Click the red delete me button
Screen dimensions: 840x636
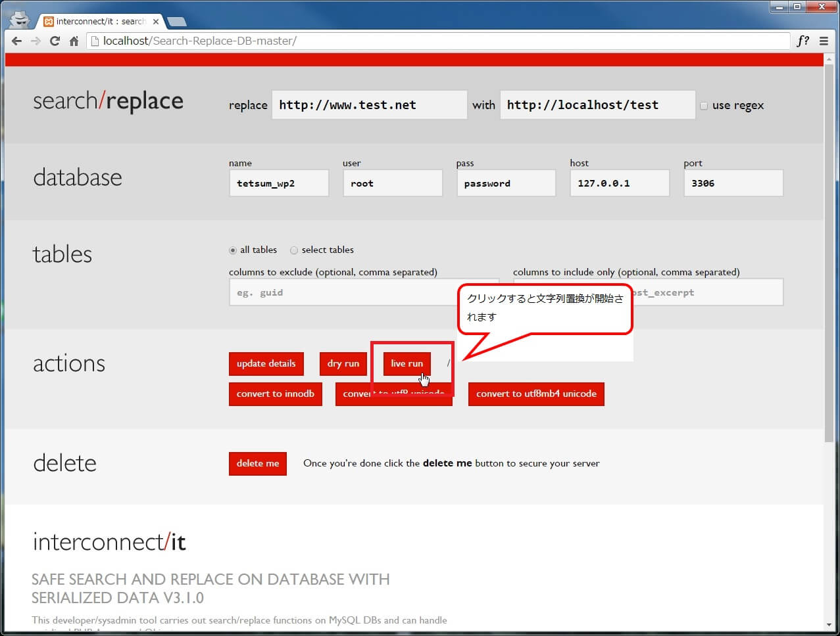pos(257,464)
